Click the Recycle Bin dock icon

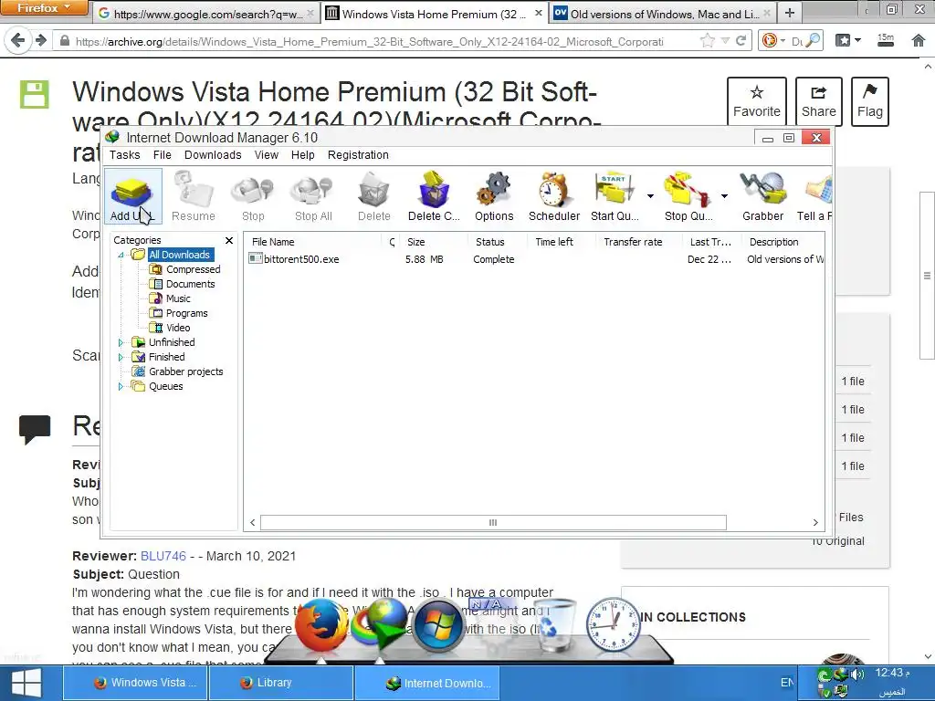pyautogui.click(x=554, y=624)
